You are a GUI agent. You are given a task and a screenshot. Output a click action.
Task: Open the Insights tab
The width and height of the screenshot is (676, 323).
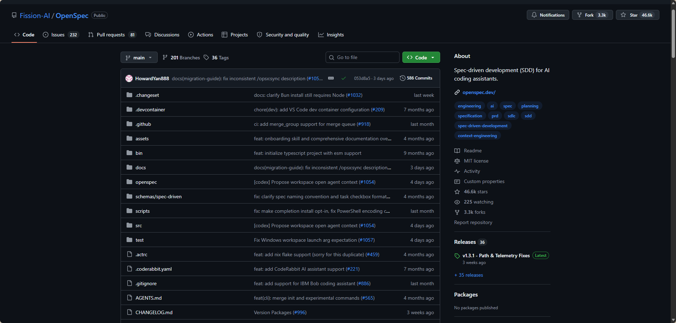(x=331, y=35)
